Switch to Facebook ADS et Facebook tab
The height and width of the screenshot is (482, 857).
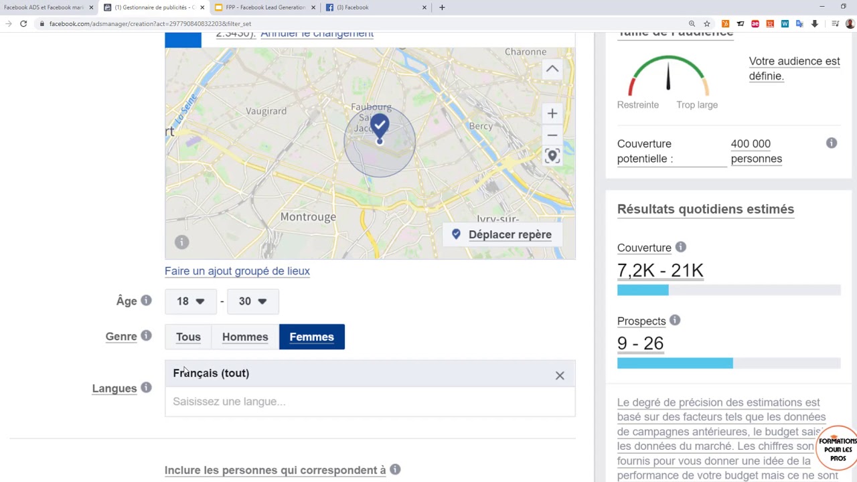click(44, 7)
